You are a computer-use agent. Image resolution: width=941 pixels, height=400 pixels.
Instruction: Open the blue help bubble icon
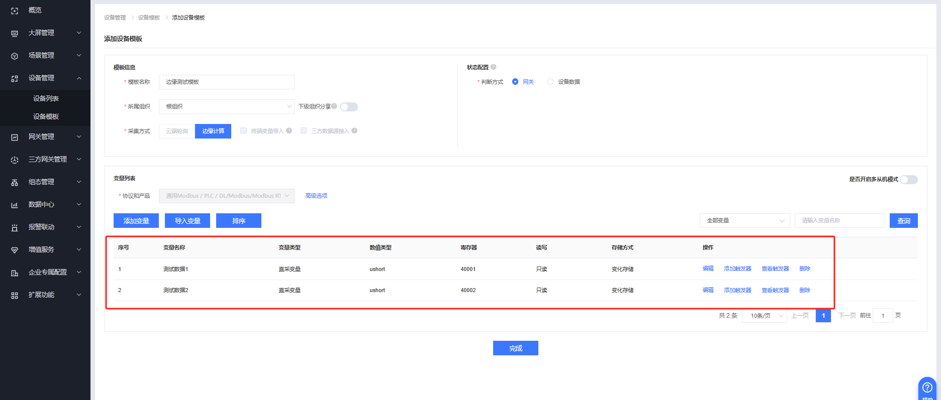tap(927, 388)
